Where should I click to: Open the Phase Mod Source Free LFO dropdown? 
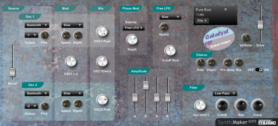point(134,28)
